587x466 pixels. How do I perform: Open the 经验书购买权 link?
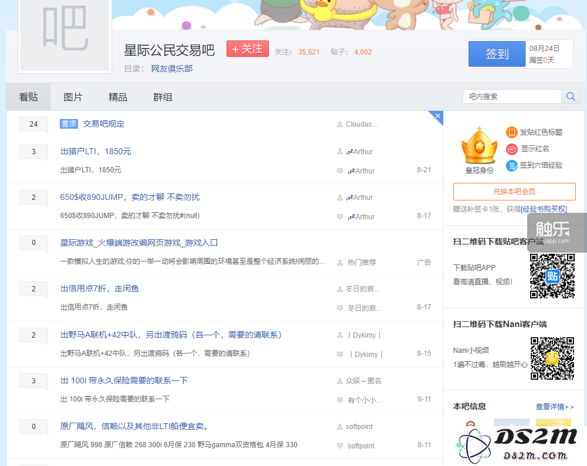tap(544, 209)
